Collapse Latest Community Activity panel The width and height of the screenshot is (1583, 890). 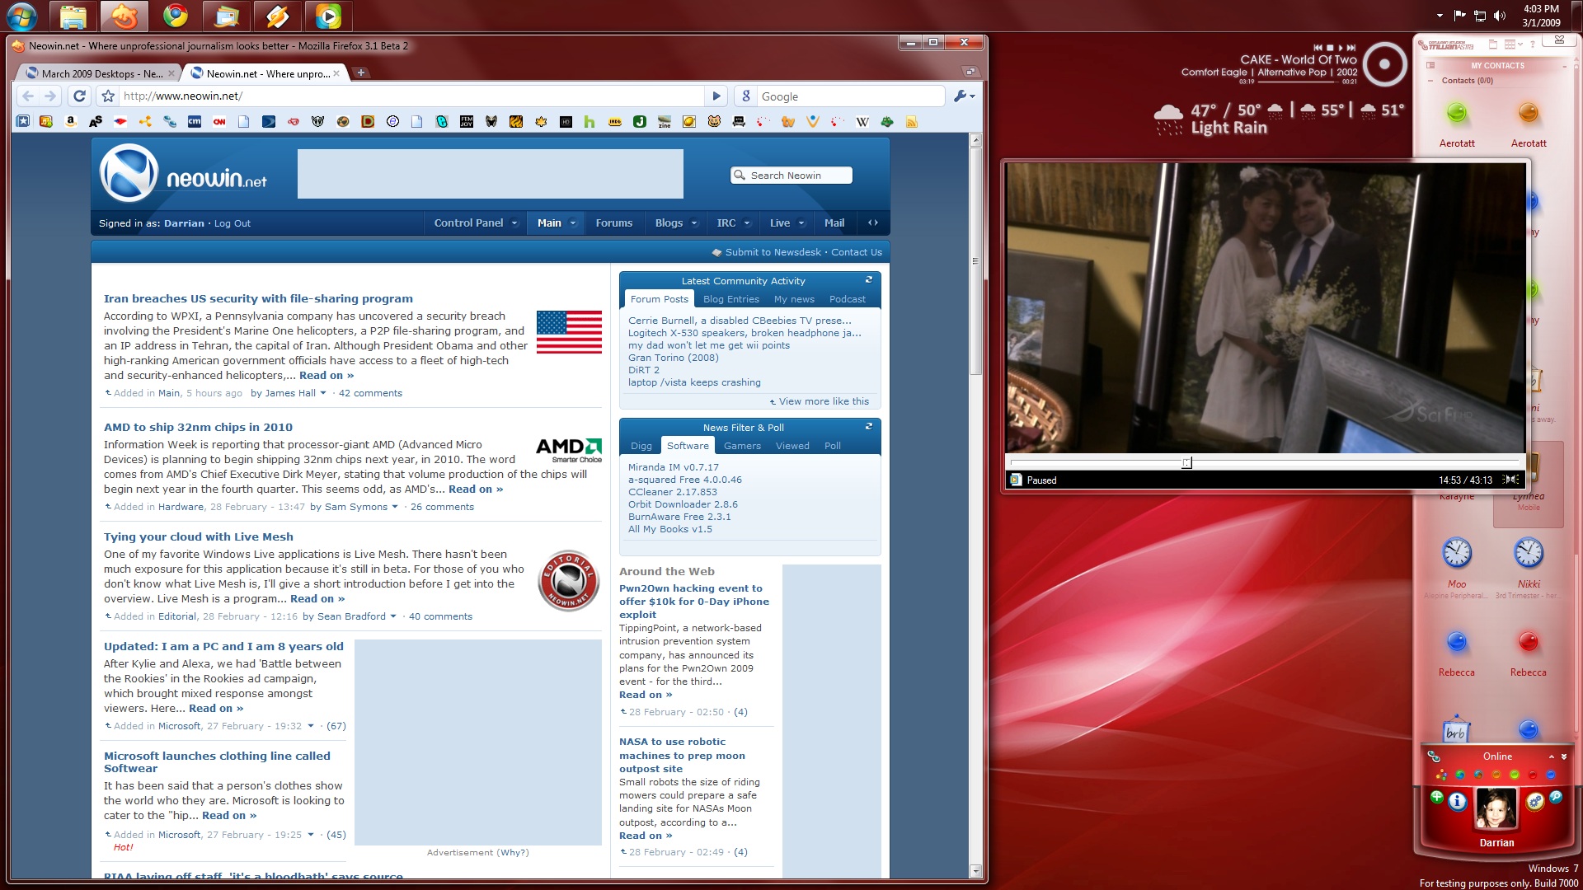tap(868, 280)
